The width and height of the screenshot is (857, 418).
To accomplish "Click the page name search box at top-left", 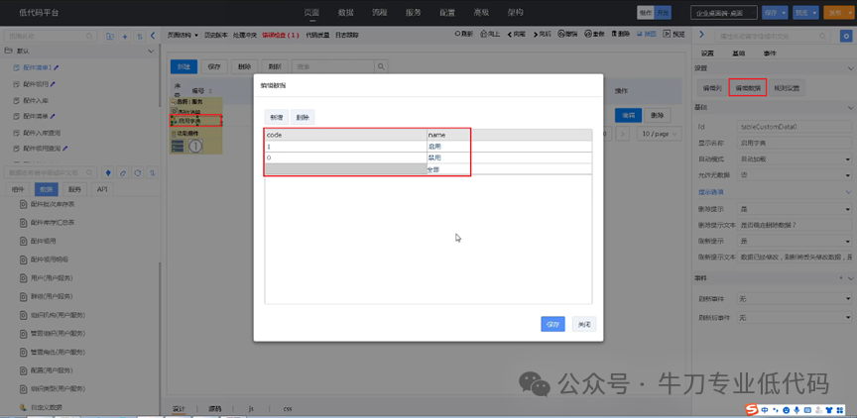I will tap(51, 36).
